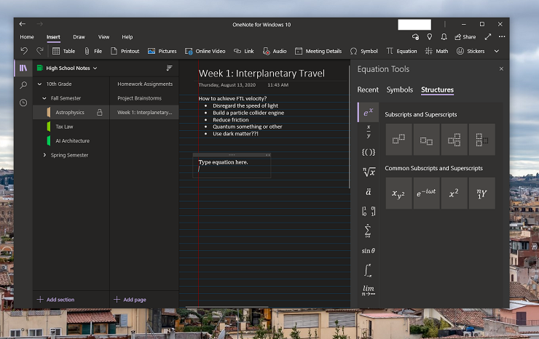The height and width of the screenshot is (339, 539).
Task: Attach a File using the paperclip
Action: (93, 51)
